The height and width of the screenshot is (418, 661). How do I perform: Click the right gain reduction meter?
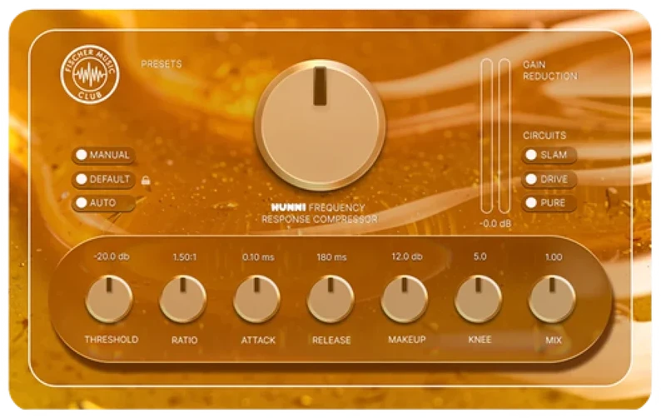pyautogui.click(x=504, y=136)
